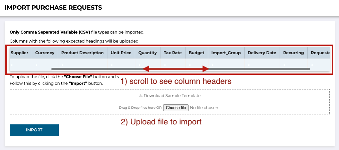Click the Choose file button

click(x=176, y=107)
